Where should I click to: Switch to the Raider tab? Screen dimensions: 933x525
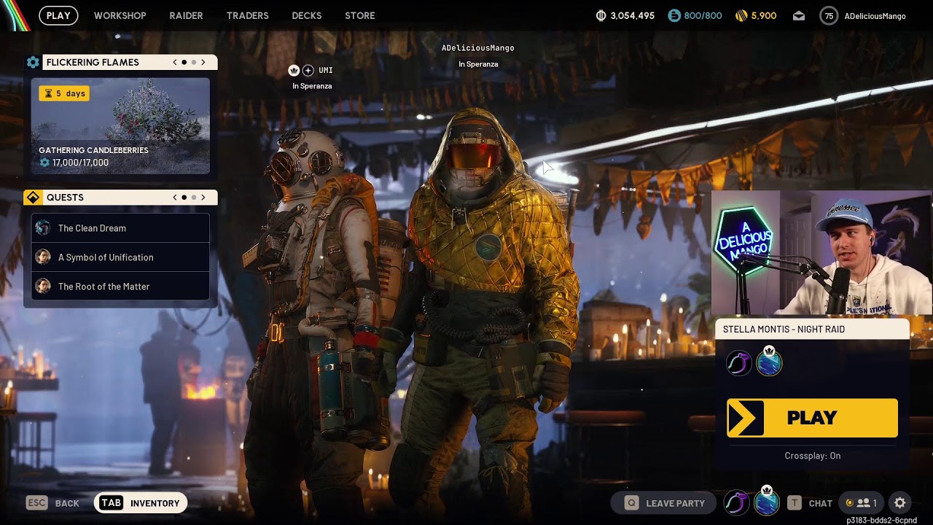click(x=186, y=15)
